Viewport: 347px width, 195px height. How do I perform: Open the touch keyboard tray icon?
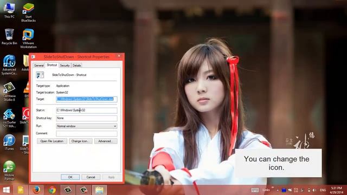pyautogui.click(x=255, y=190)
